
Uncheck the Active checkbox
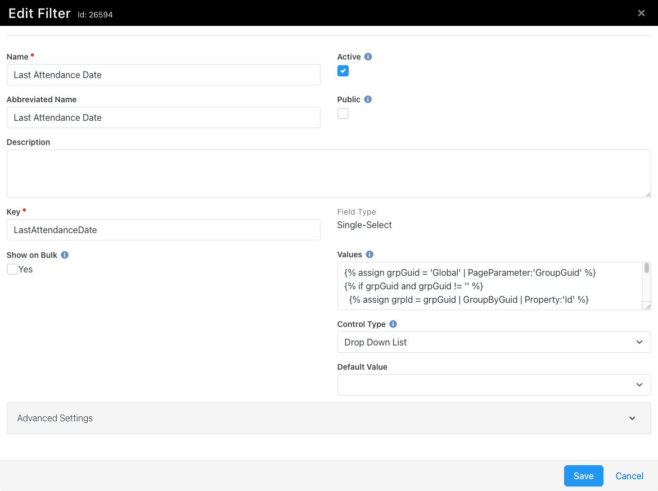click(x=343, y=71)
